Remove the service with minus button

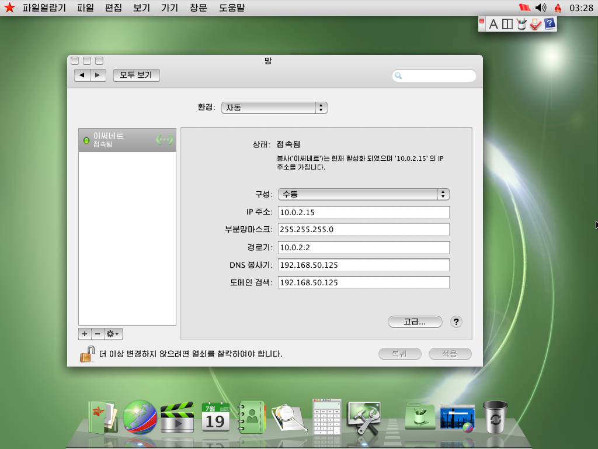coord(98,334)
